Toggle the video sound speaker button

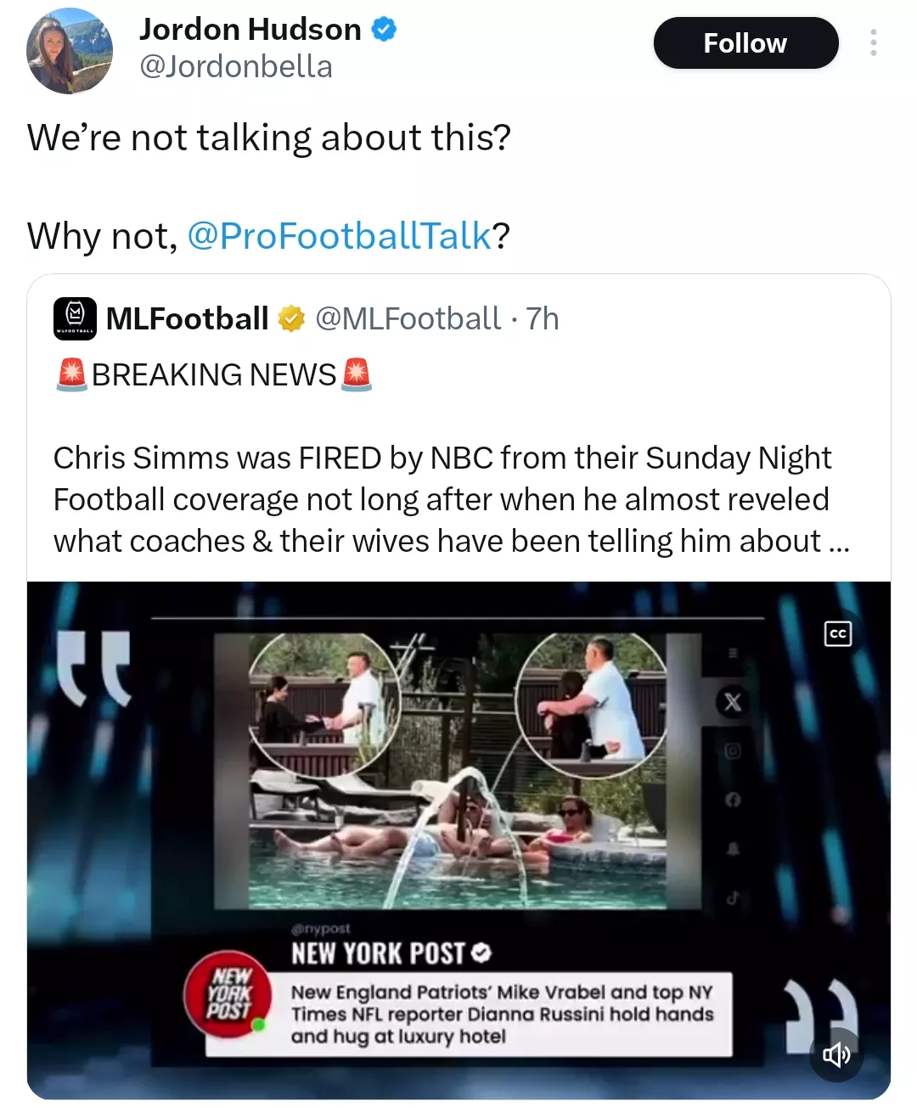tap(836, 1055)
